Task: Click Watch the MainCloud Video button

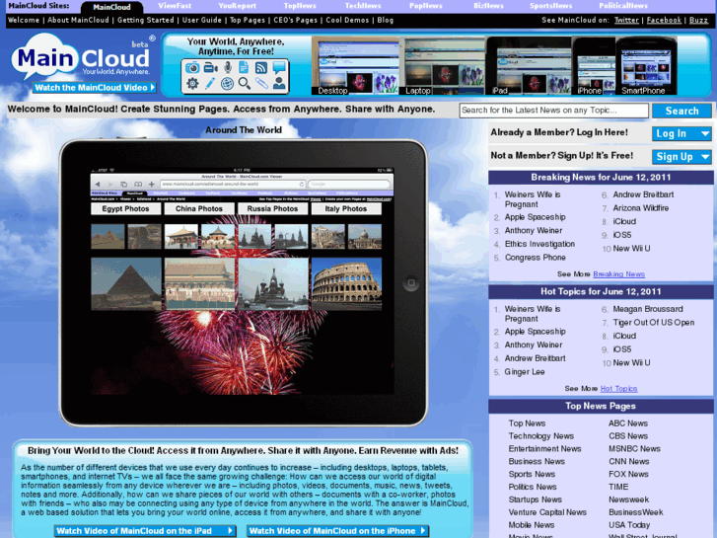Action: click(x=95, y=88)
